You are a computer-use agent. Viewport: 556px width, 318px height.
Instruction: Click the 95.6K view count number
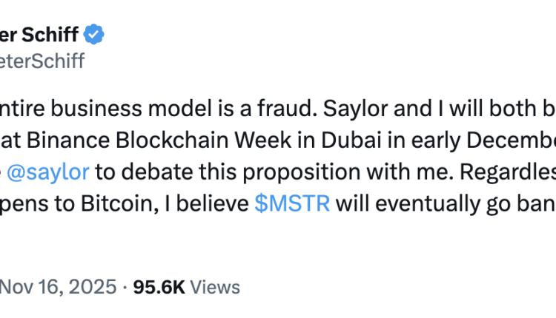coord(160,287)
